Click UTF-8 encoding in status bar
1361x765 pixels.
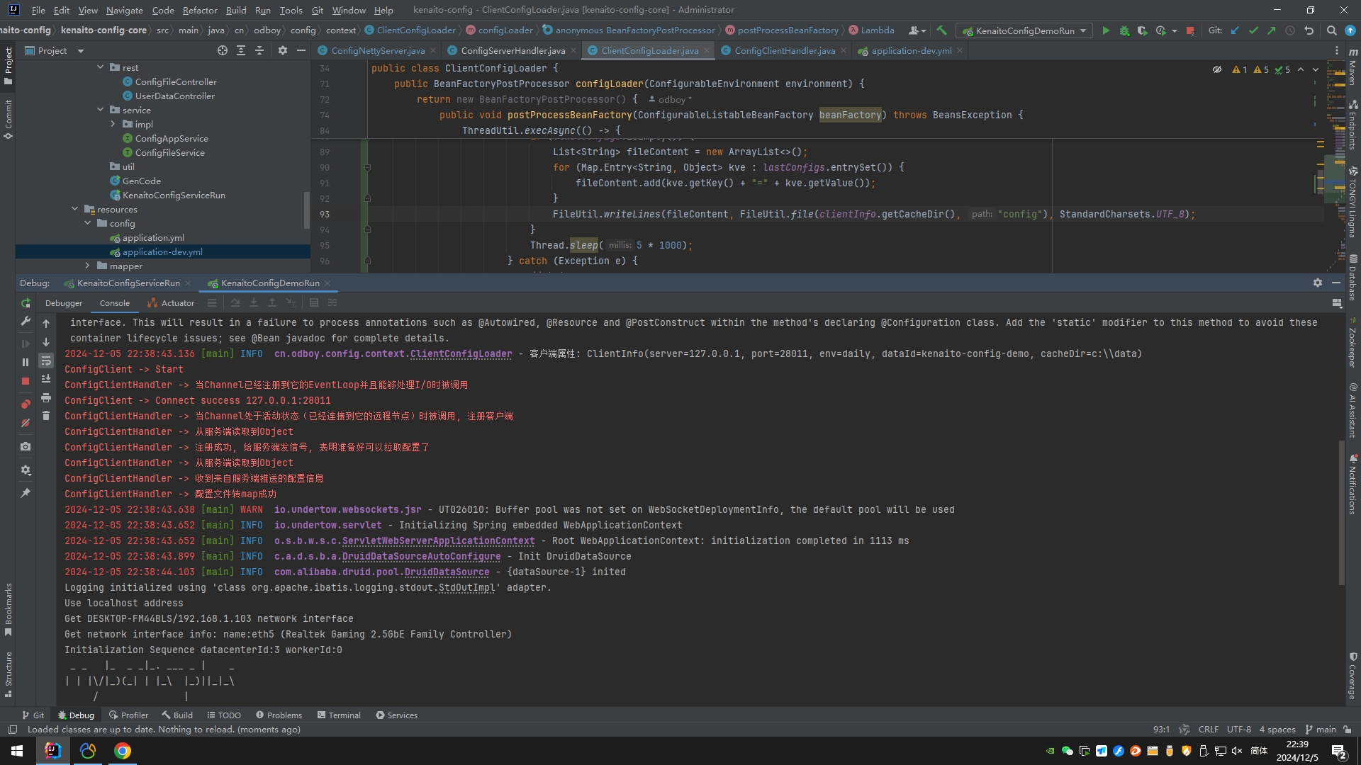pos(1239,730)
